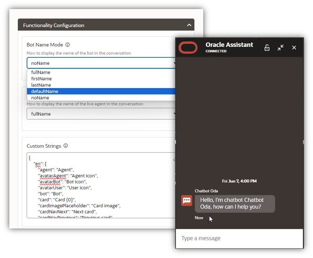Collapse the Functionality Configuration section

[x=189, y=25]
